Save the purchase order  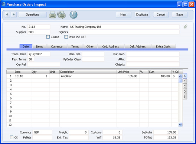180,14
